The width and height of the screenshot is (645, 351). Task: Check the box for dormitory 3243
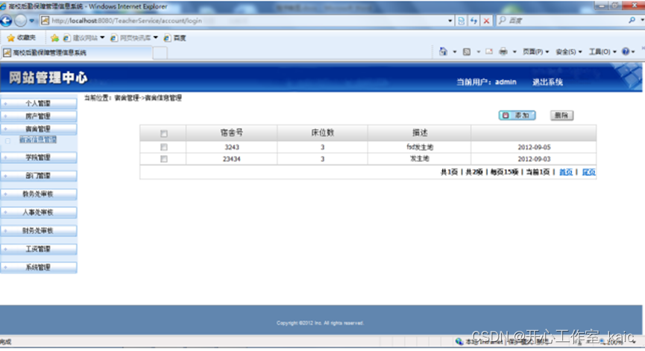164,147
